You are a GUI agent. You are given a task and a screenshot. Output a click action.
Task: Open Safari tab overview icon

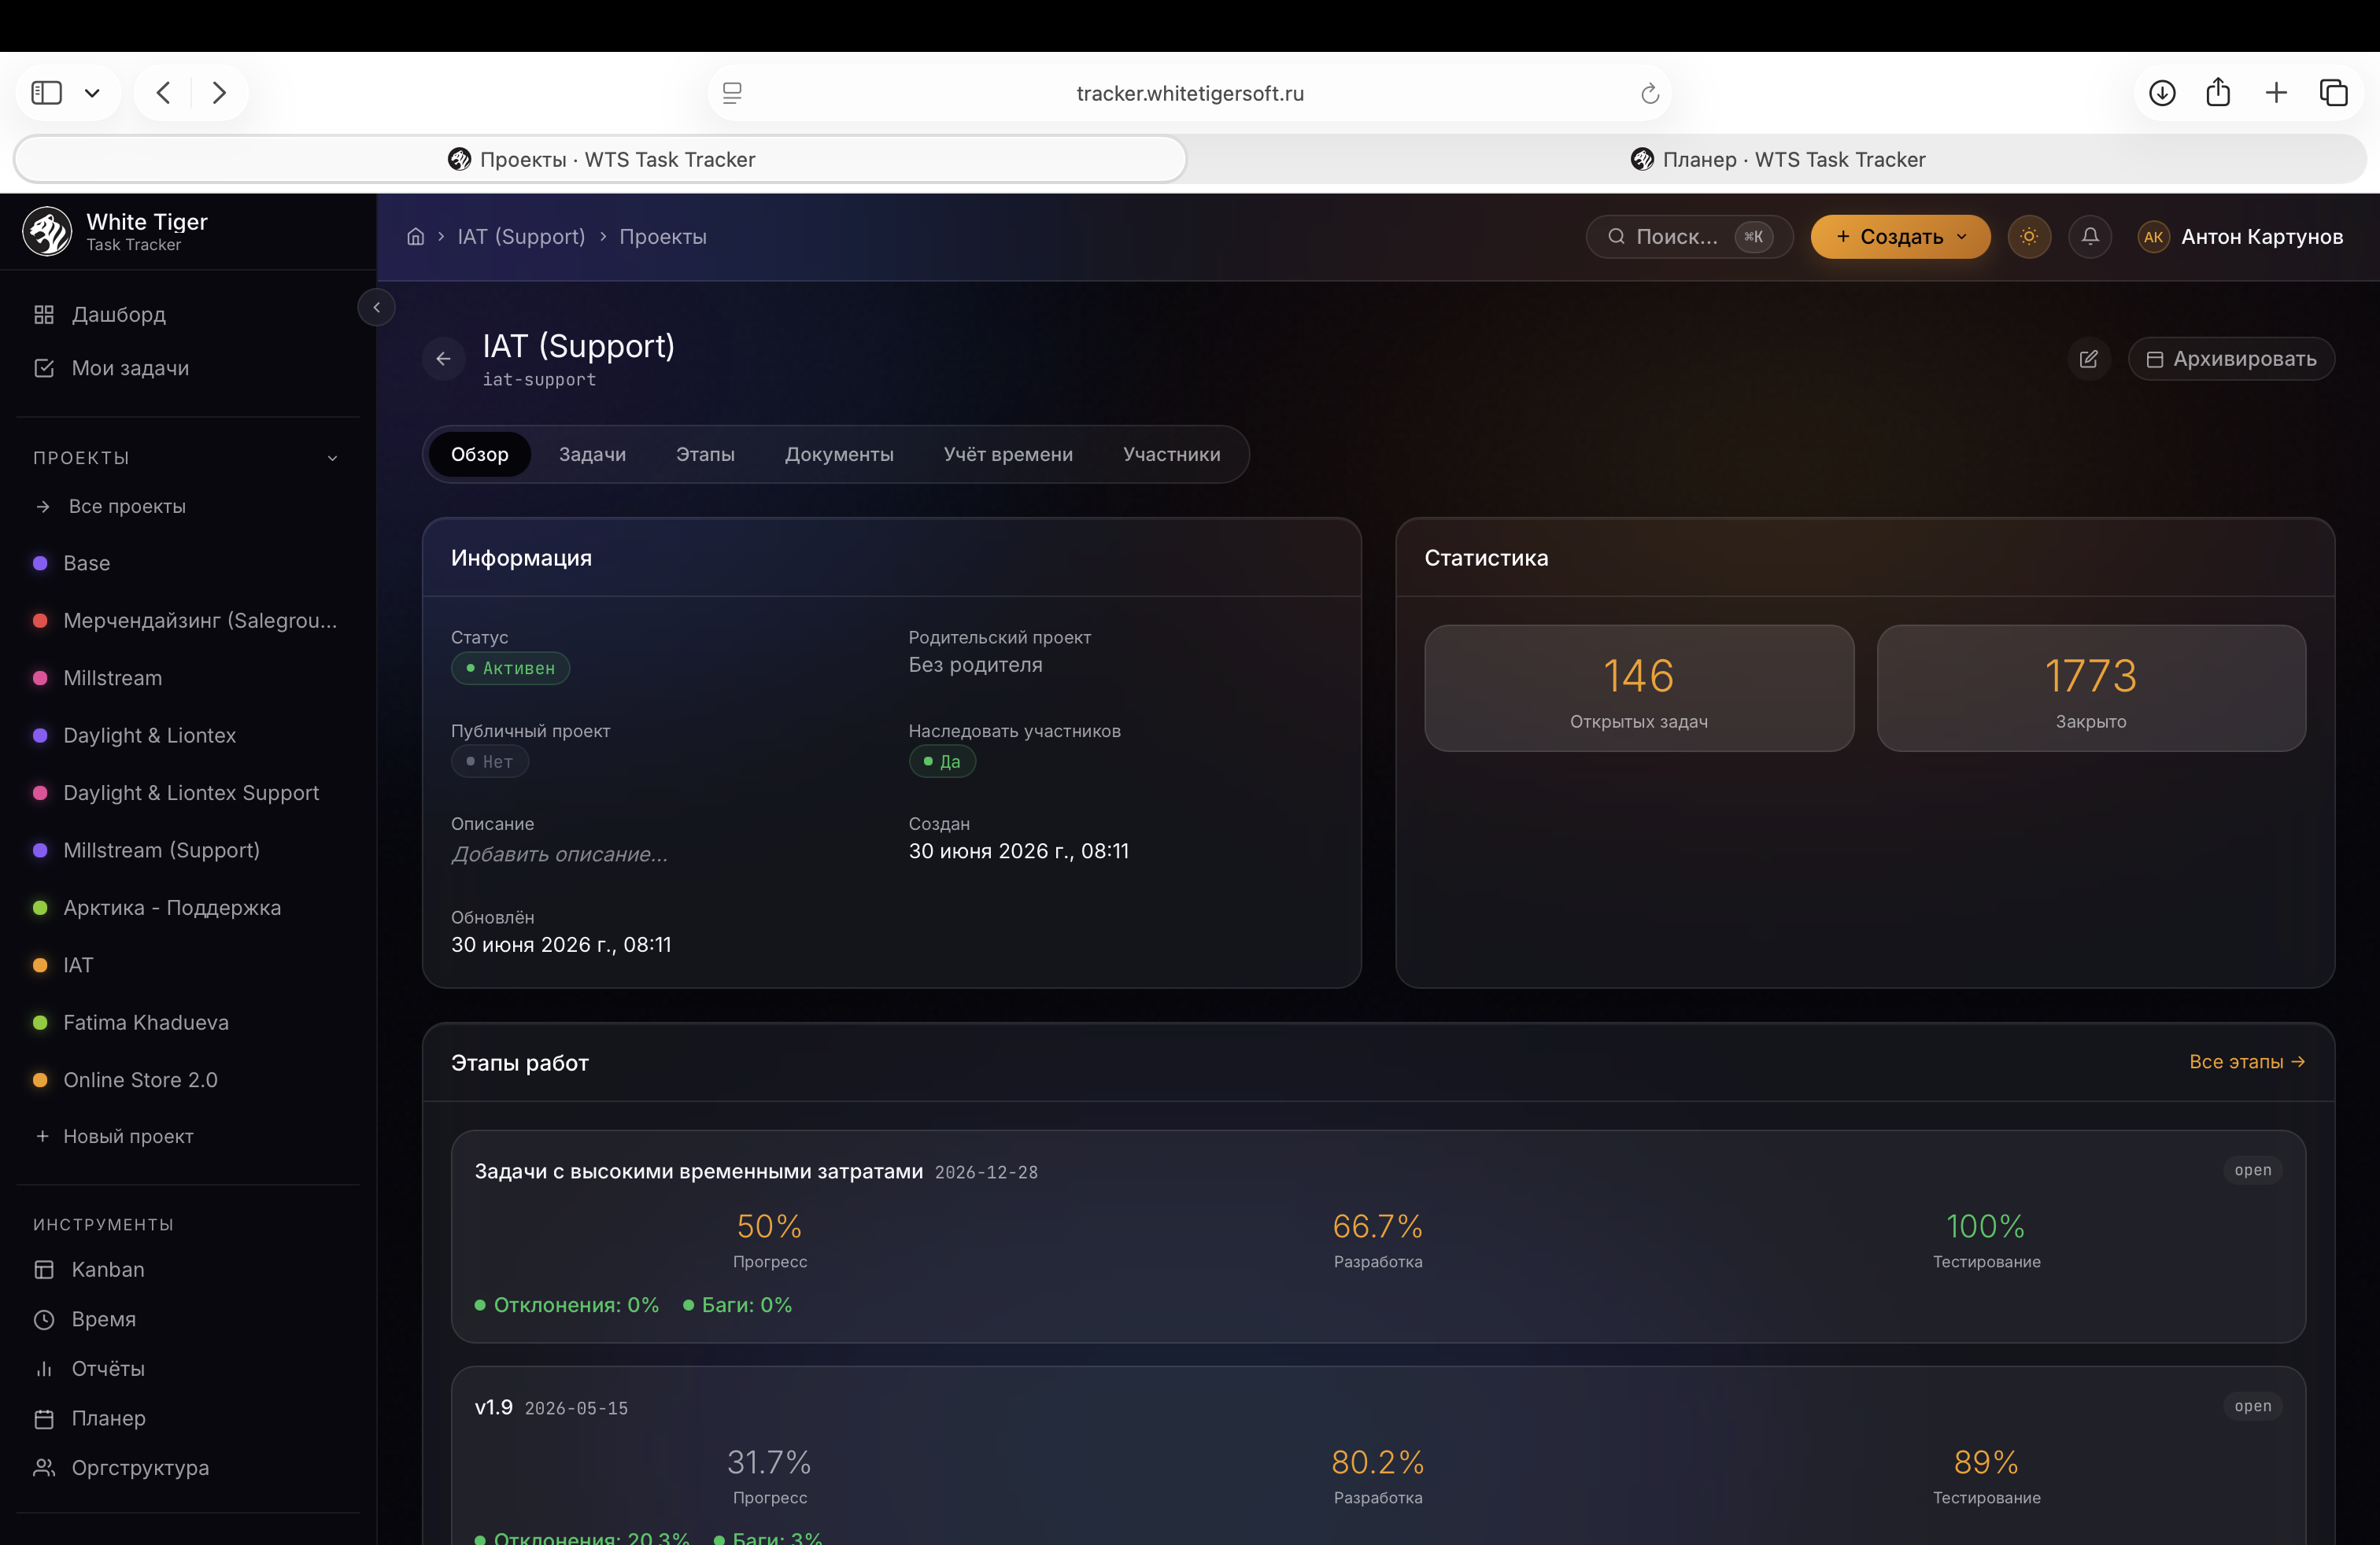coord(2333,93)
